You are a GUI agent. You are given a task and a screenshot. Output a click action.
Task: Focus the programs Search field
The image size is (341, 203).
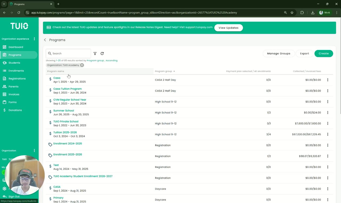point(68,53)
